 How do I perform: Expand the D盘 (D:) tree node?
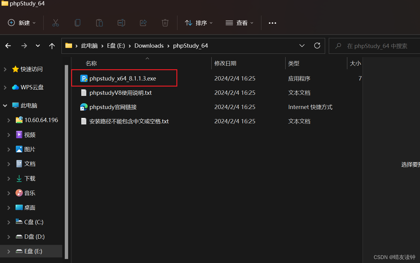coord(9,237)
